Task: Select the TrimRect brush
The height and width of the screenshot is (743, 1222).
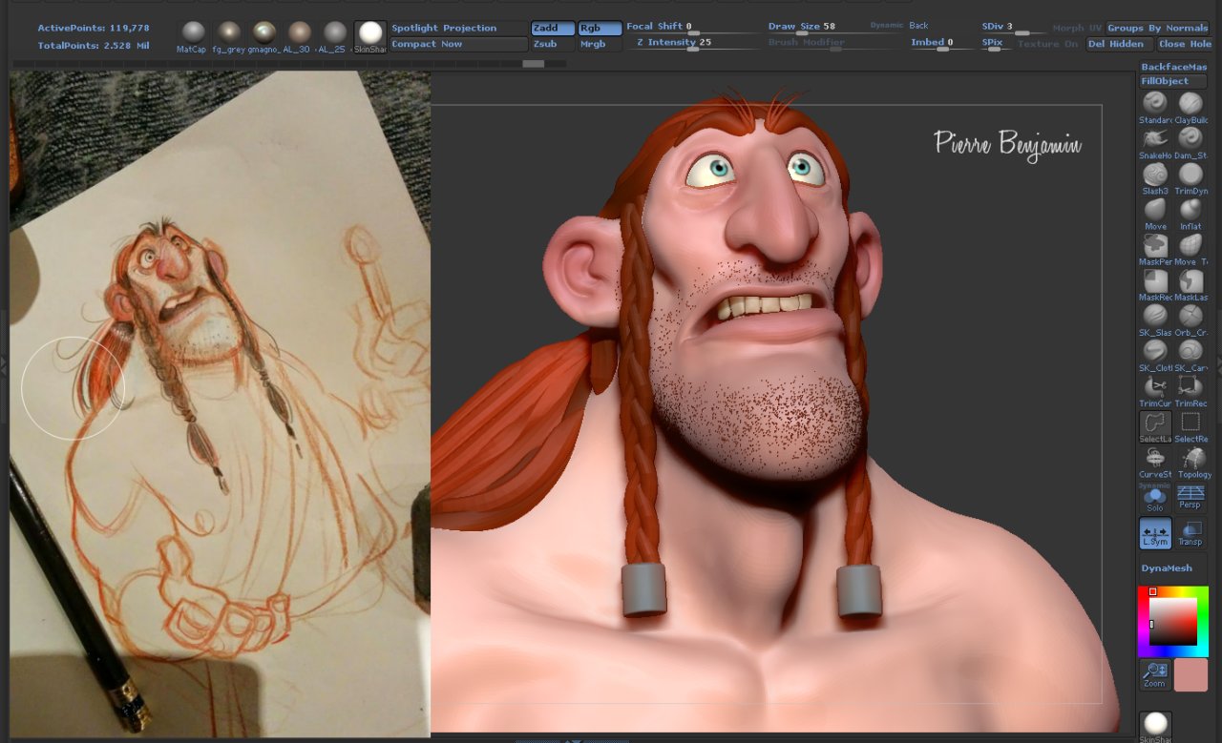Action: (1190, 390)
